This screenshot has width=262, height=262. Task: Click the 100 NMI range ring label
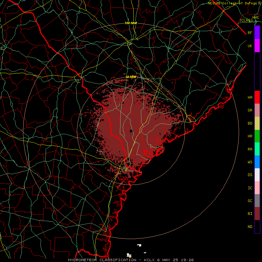[131, 23]
